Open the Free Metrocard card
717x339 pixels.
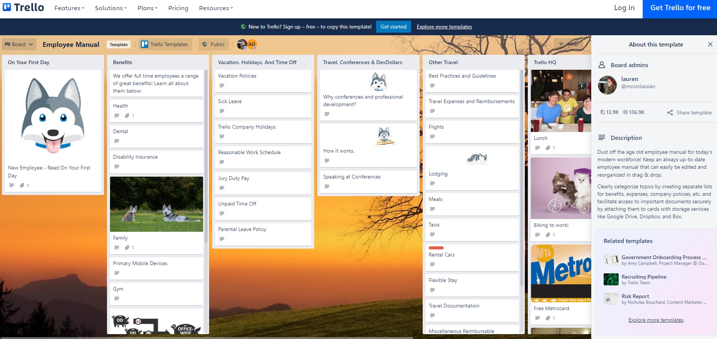tap(561, 284)
